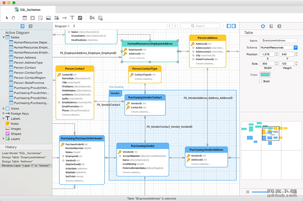Image resolution: width=303 pixels, height=202 pixels.
Task: Click the navigator overview thumbnail
Action: click(x=271, y=150)
